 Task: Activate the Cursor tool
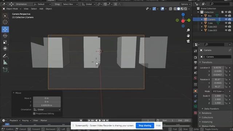click(5, 22)
